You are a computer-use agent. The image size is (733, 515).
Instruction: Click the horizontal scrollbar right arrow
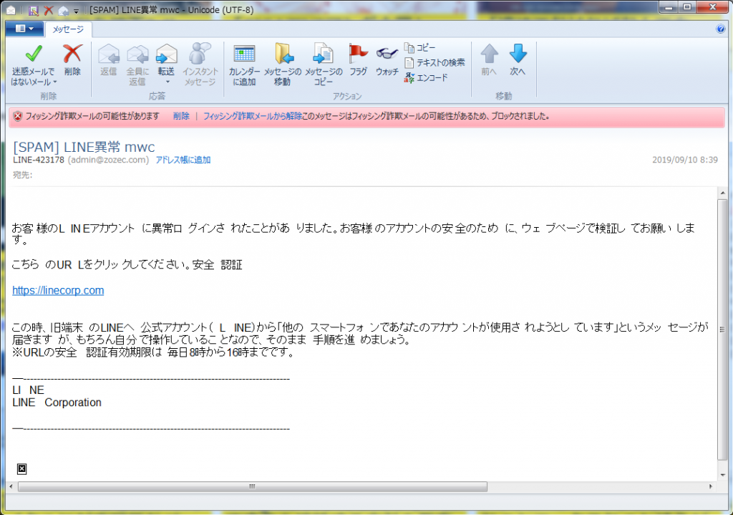click(x=711, y=487)
